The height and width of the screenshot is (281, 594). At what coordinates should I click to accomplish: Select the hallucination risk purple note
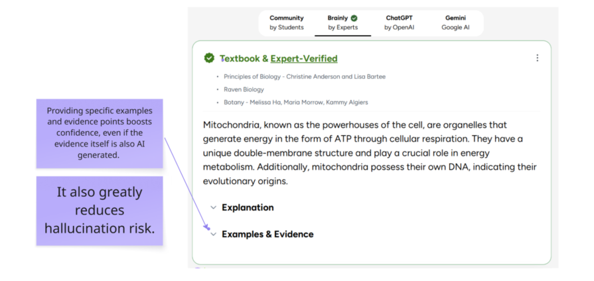click(x=100, y=211)
